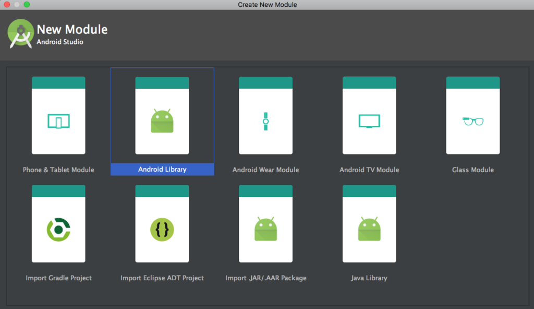The width and height of the screenshot is (534, 309).
Task: Choose the Android Library robot icon
Action: (162, 121)
